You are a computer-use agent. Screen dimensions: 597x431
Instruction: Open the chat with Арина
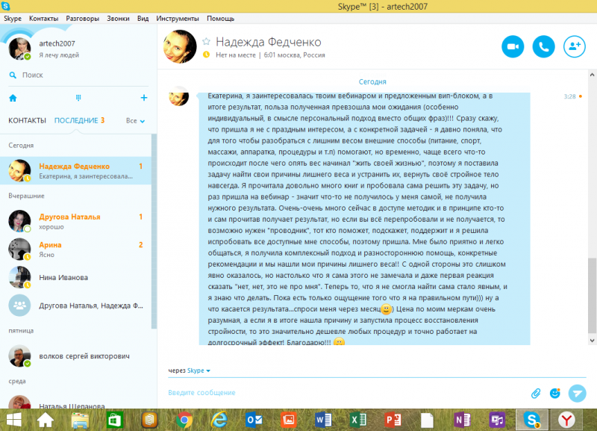76,249
